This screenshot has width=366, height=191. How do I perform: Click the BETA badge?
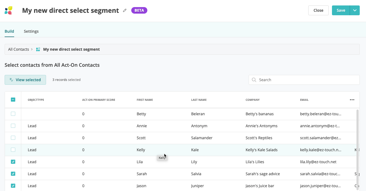[x=139, y=10]
